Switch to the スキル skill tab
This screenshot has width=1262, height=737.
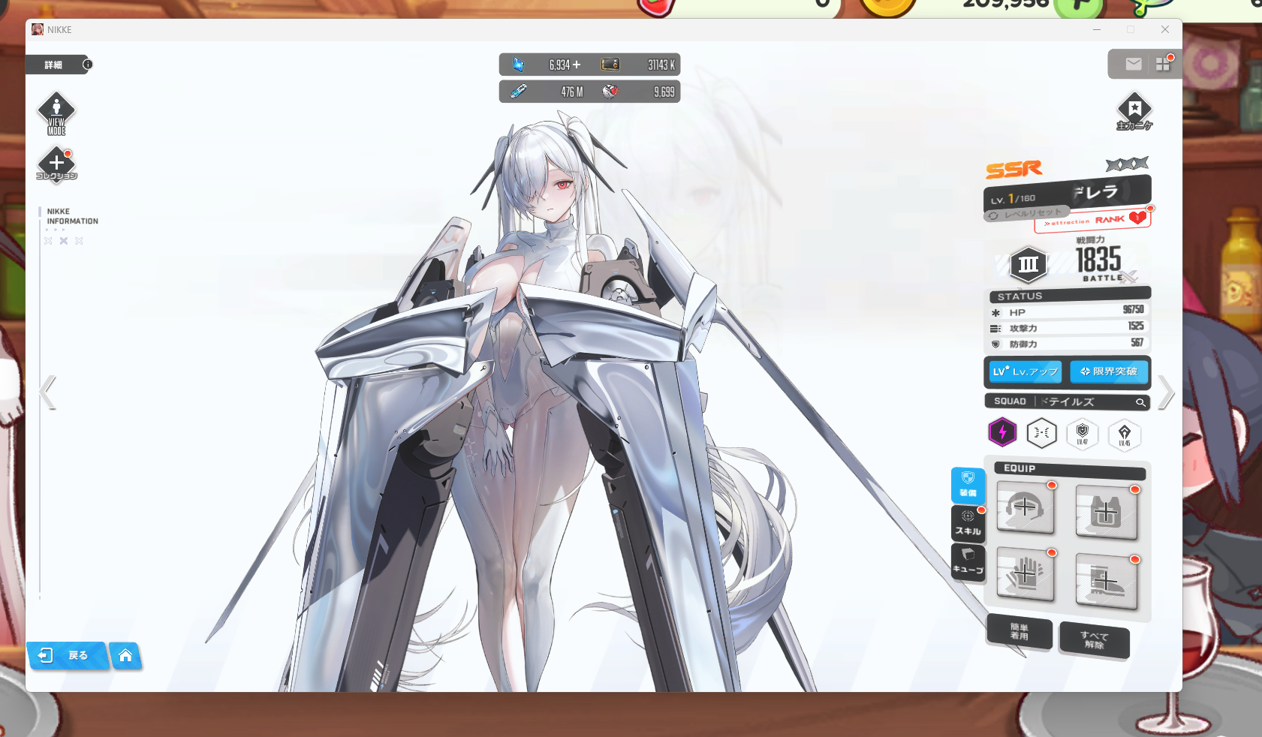tap(968, 523)
